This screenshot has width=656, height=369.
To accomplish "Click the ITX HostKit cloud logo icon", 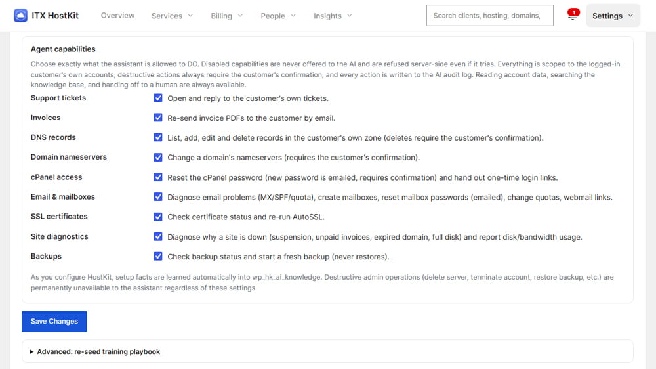I will (x=20, y=16).
